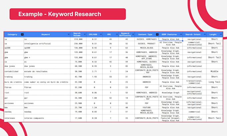This screenshot has height=136, width=227.
Task: Select CPC cell '0.92'
Action: pyautogui.click(x=94, y=48)
